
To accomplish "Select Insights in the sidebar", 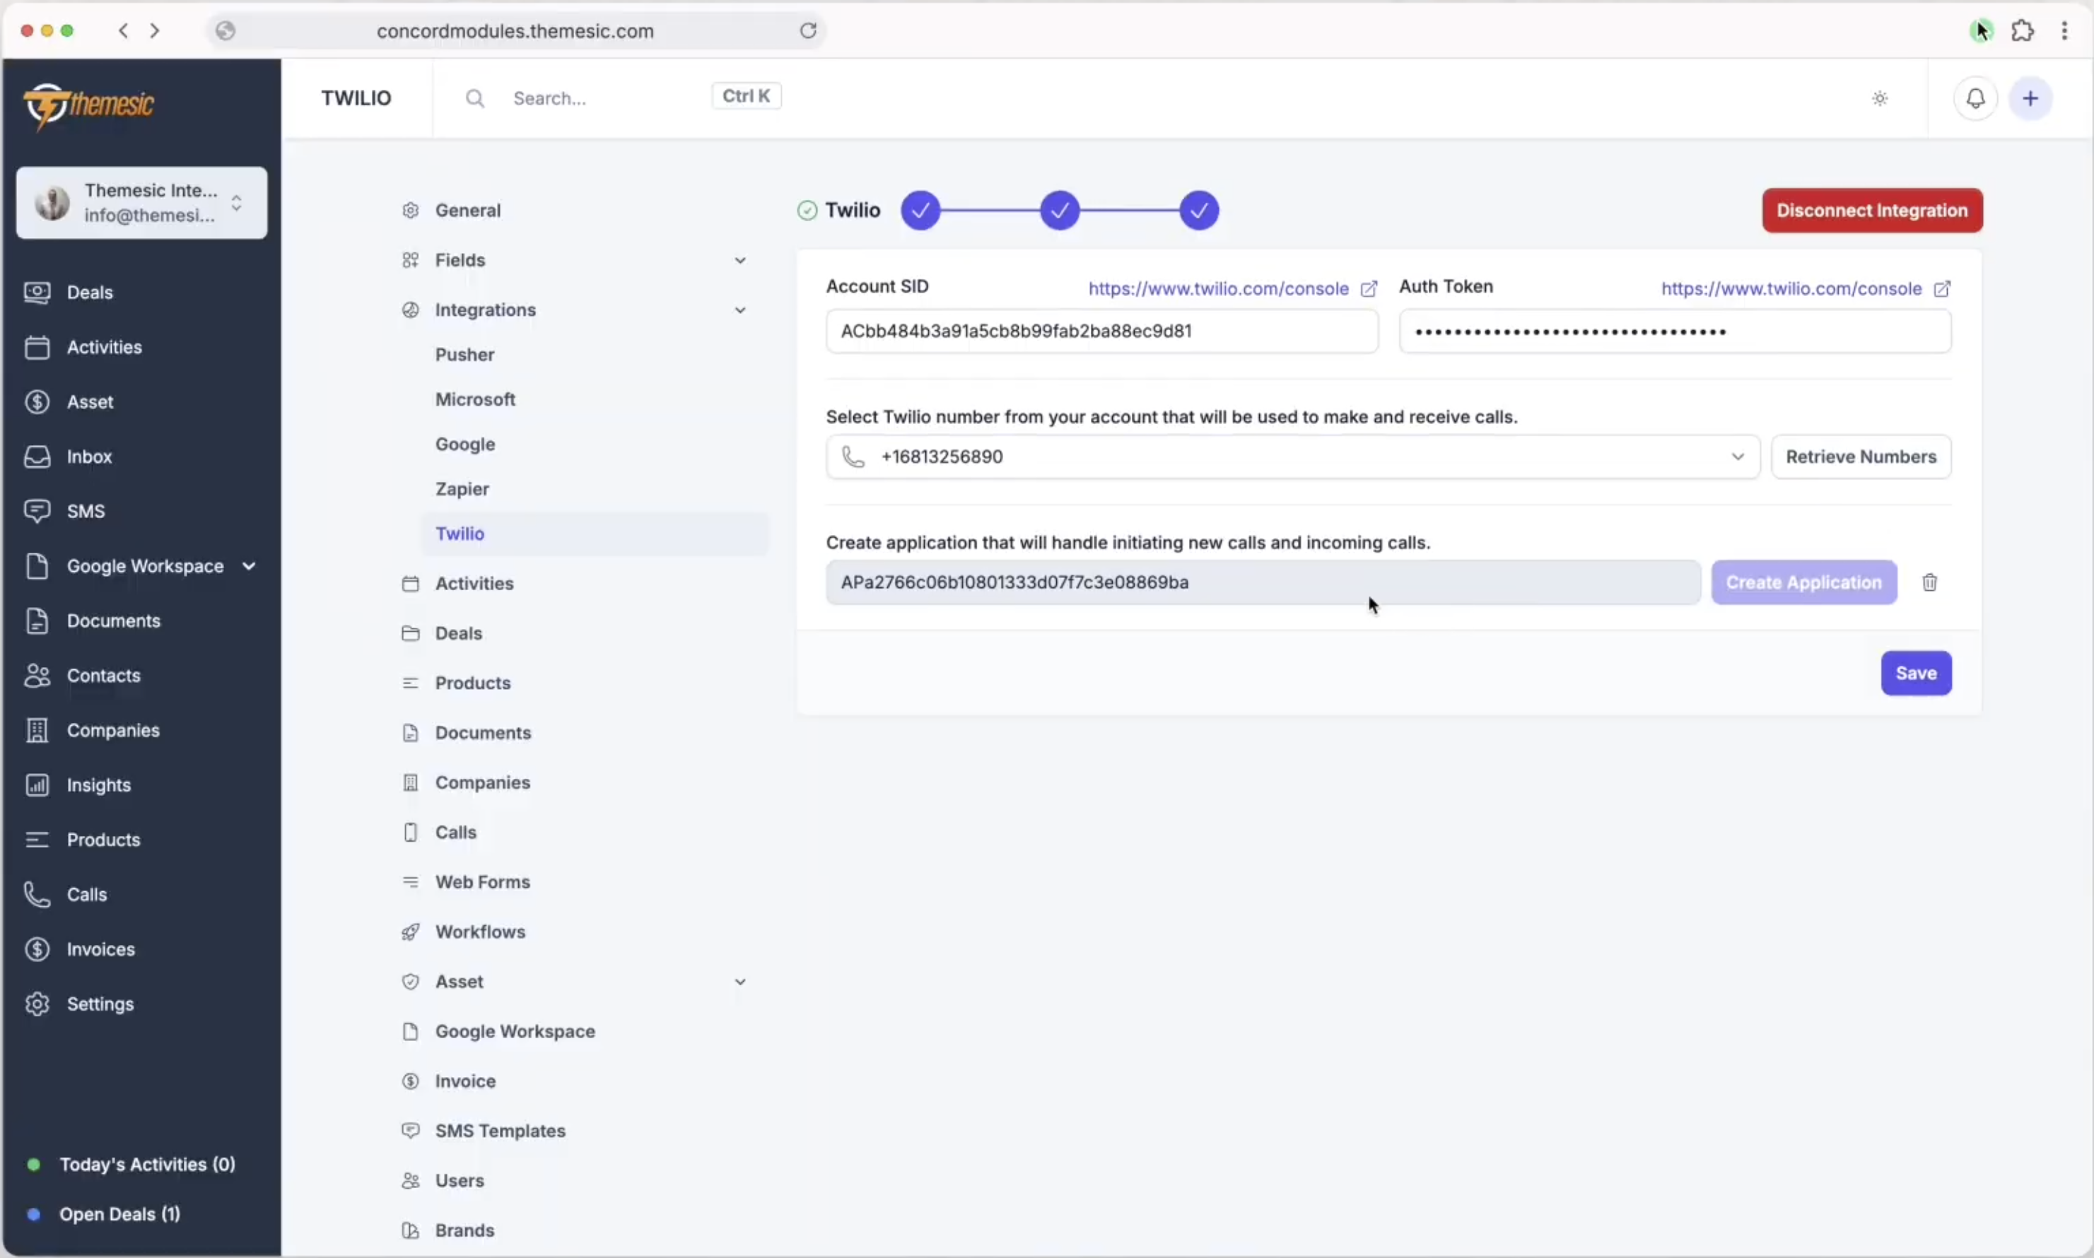I will point(98,784).
